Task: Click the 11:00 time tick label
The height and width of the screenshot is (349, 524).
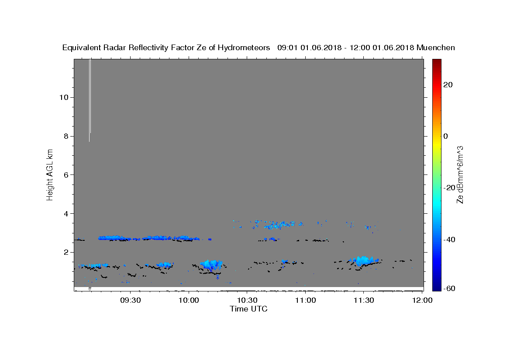Action: click(305, 300)
